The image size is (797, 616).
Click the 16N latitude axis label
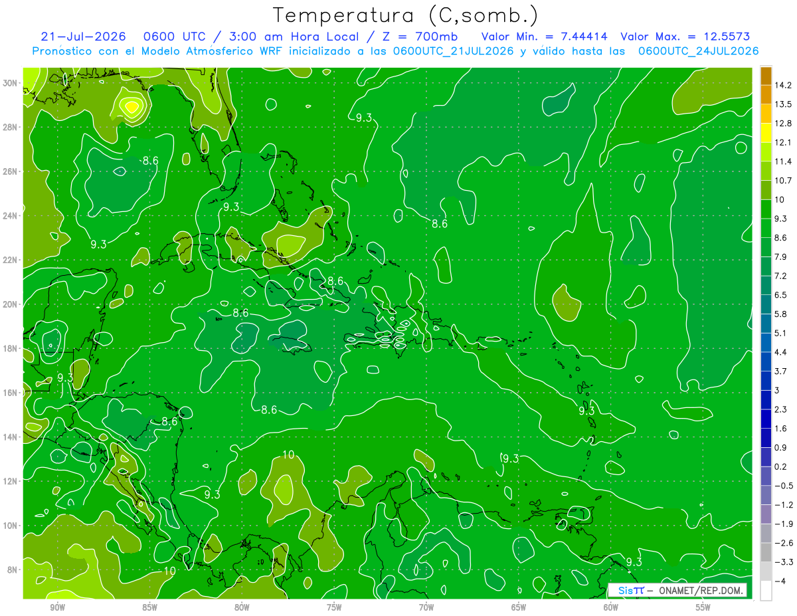[10, 393]
